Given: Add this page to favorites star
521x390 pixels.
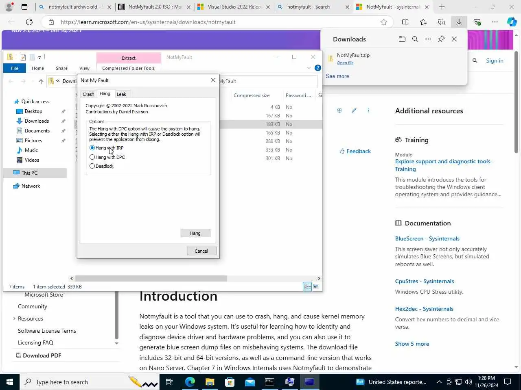Looking at the screenshot, I should [384, 22].
